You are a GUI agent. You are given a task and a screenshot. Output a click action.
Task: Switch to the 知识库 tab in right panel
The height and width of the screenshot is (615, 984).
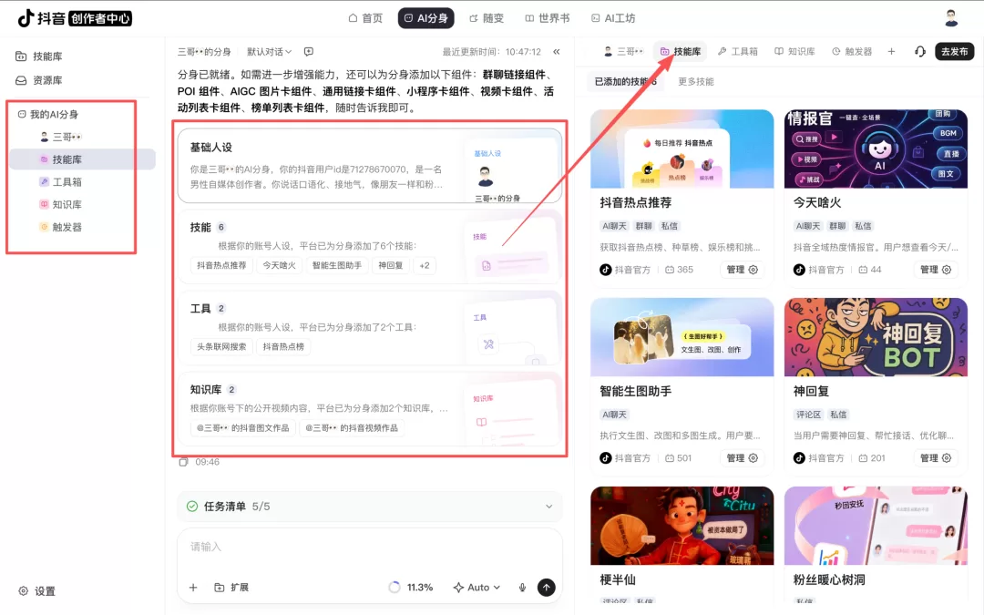coord(795,51)
